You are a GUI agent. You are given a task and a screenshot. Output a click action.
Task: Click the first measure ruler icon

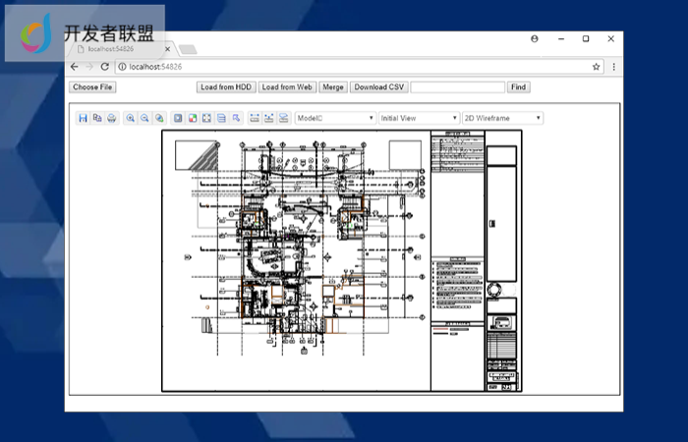point(255,118)
